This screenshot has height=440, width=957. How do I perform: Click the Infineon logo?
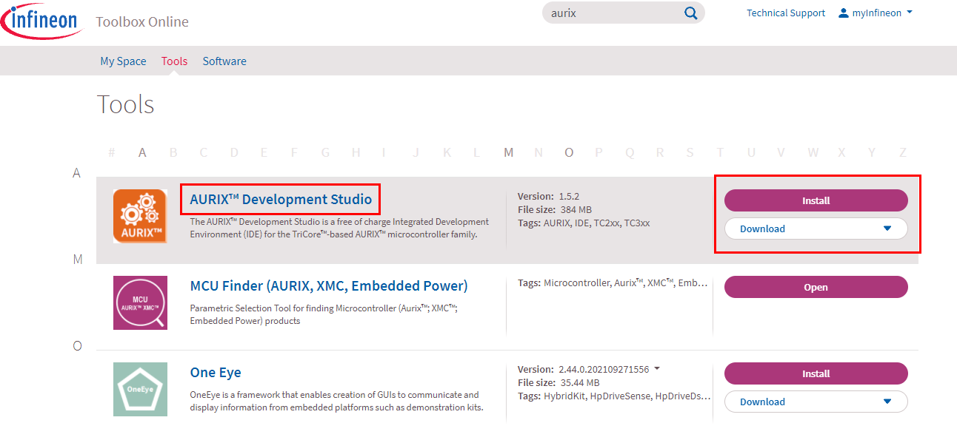41,20
